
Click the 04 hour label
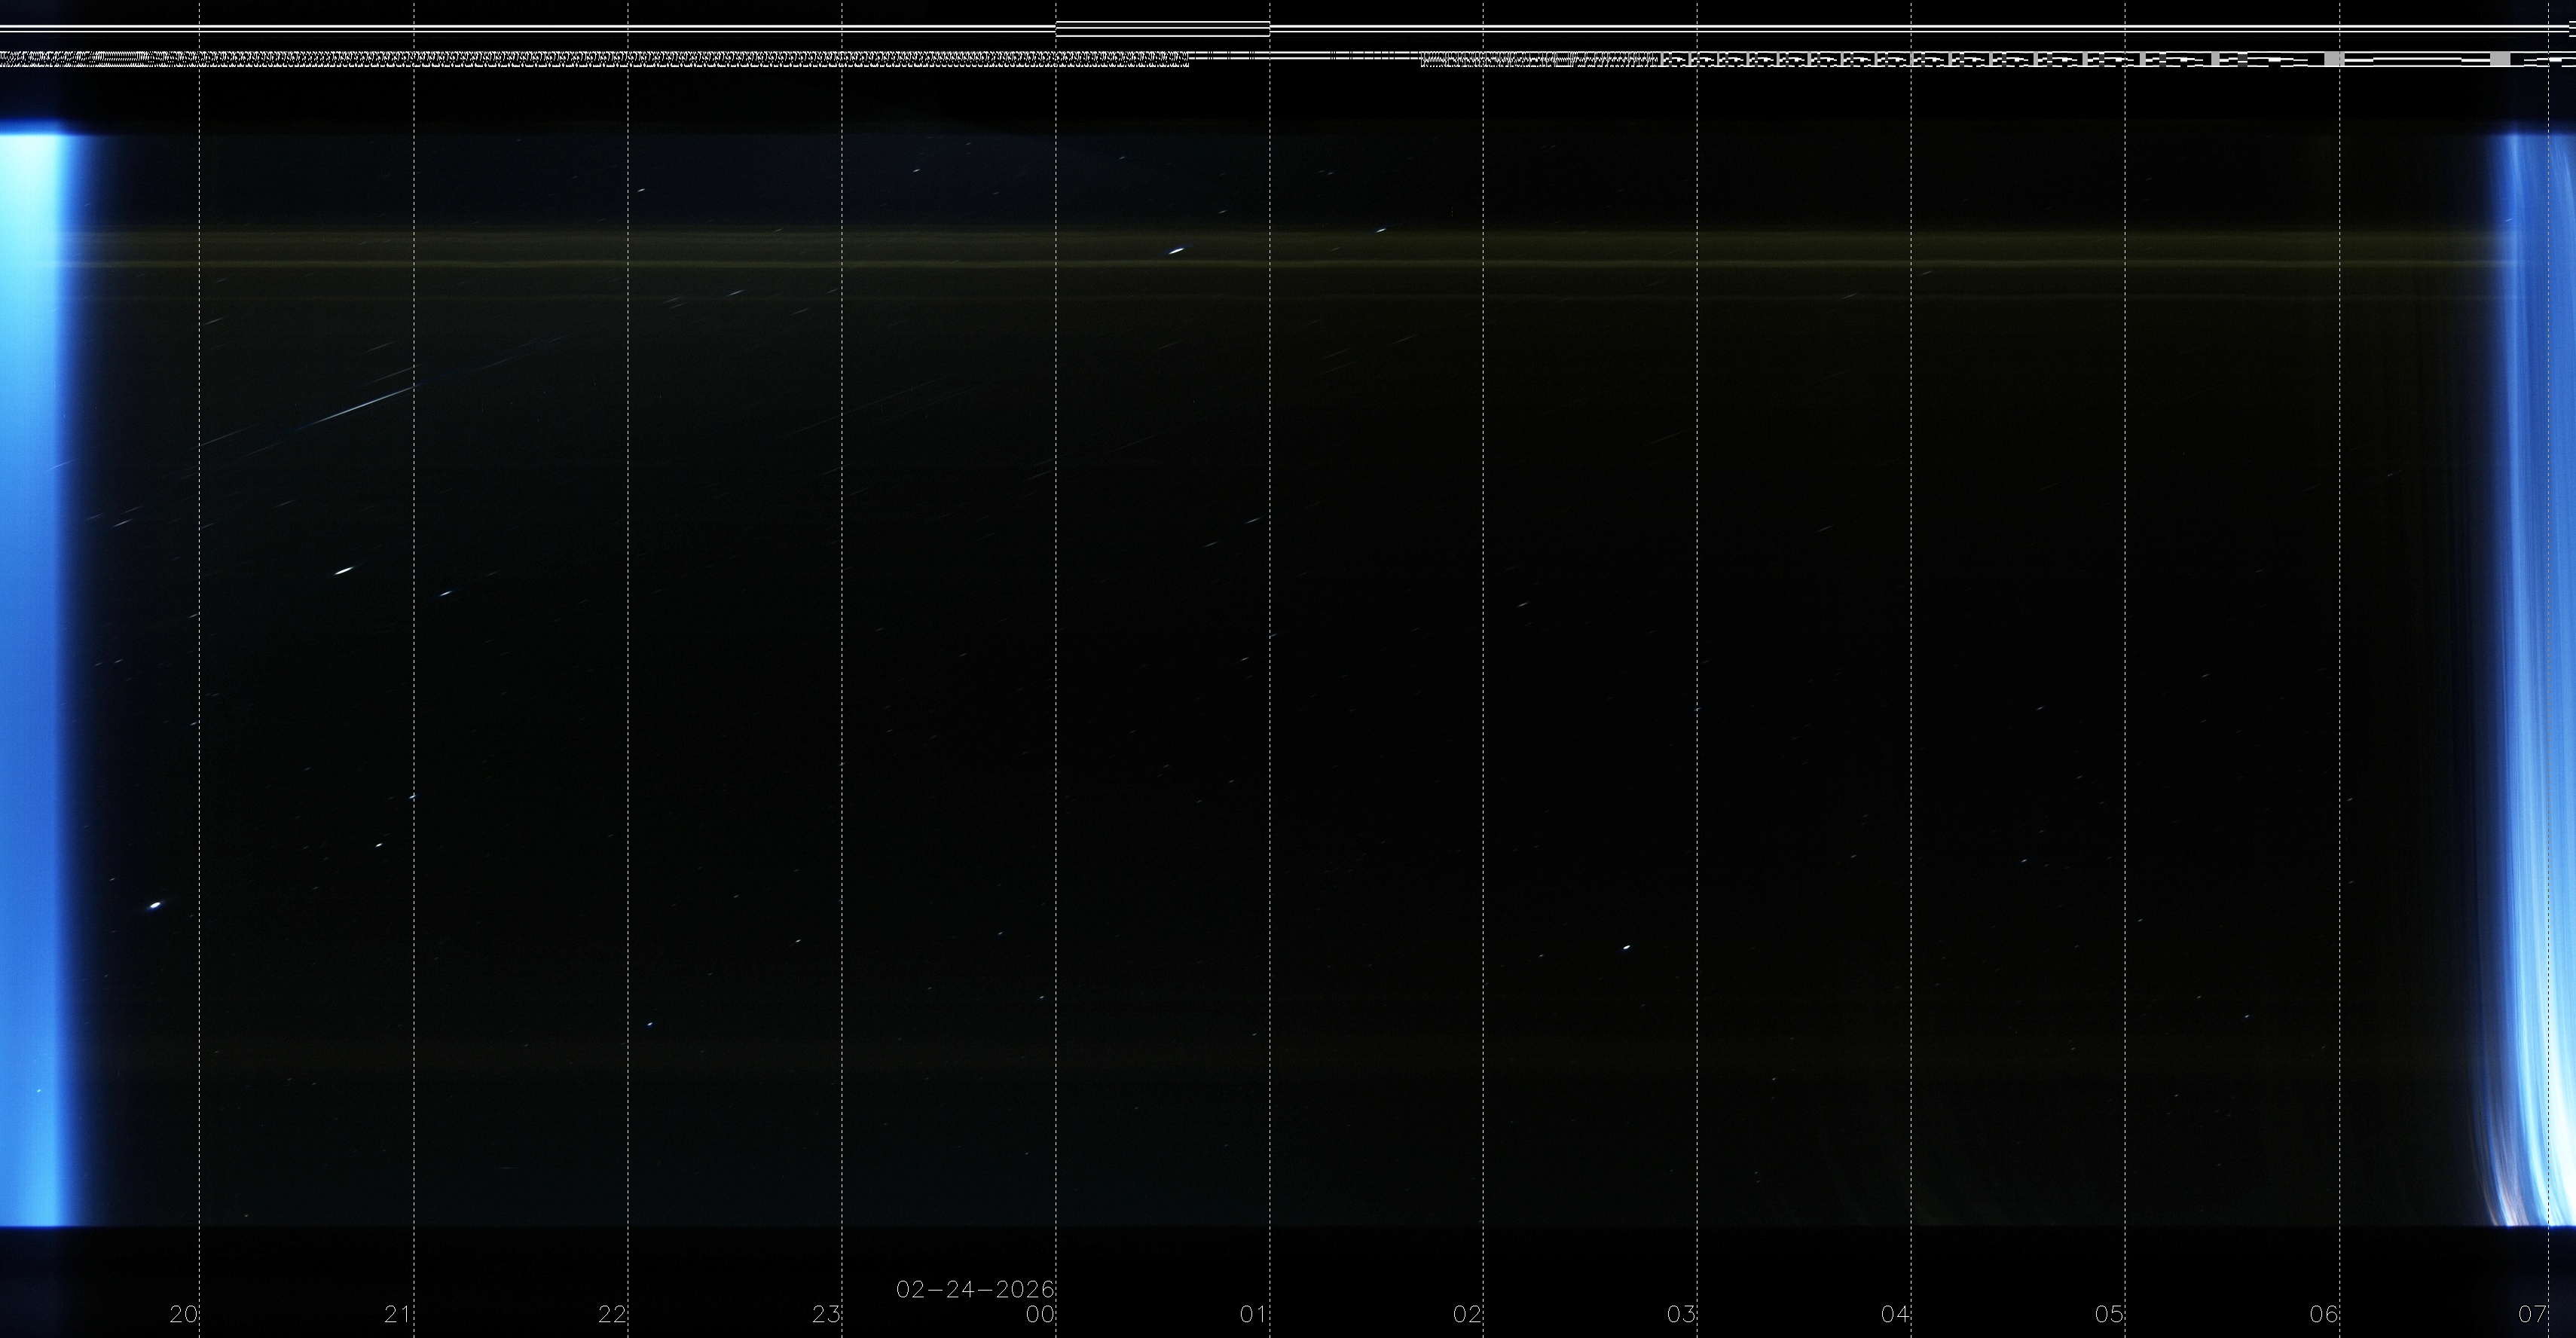point(1895,1314)
